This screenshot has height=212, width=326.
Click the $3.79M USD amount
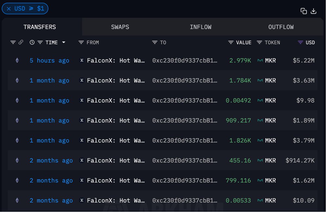[x=303, y=140]
